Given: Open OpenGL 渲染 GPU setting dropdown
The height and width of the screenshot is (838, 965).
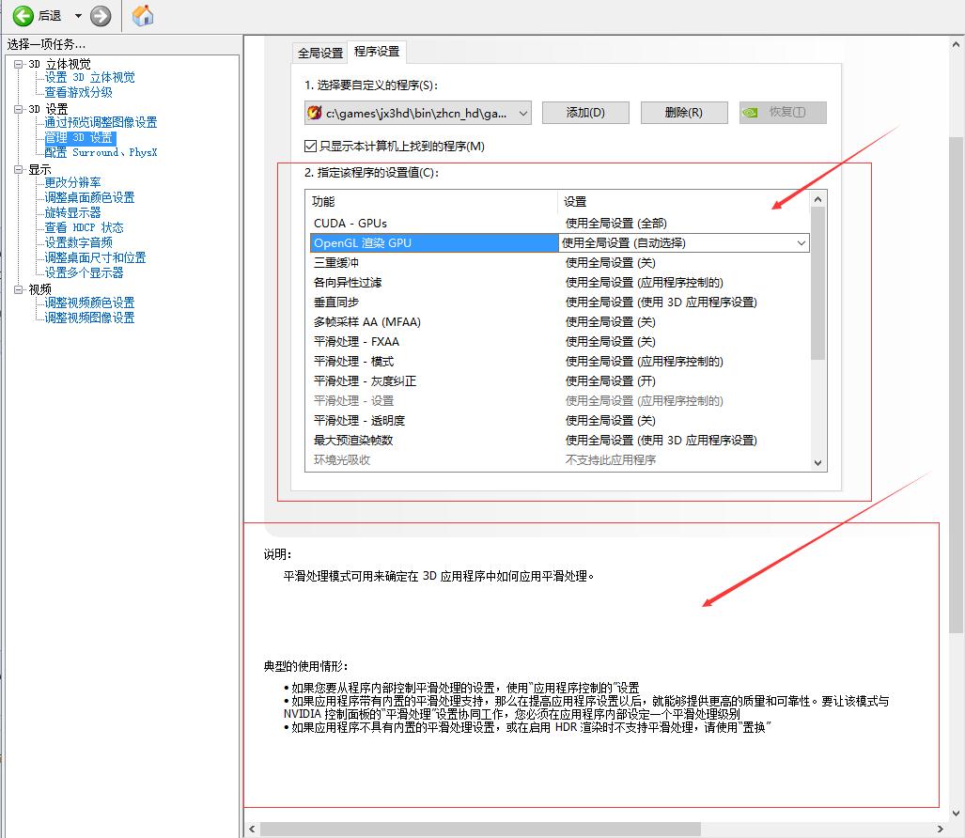Looking at the screenshot, I should click(x=802, y=243).
